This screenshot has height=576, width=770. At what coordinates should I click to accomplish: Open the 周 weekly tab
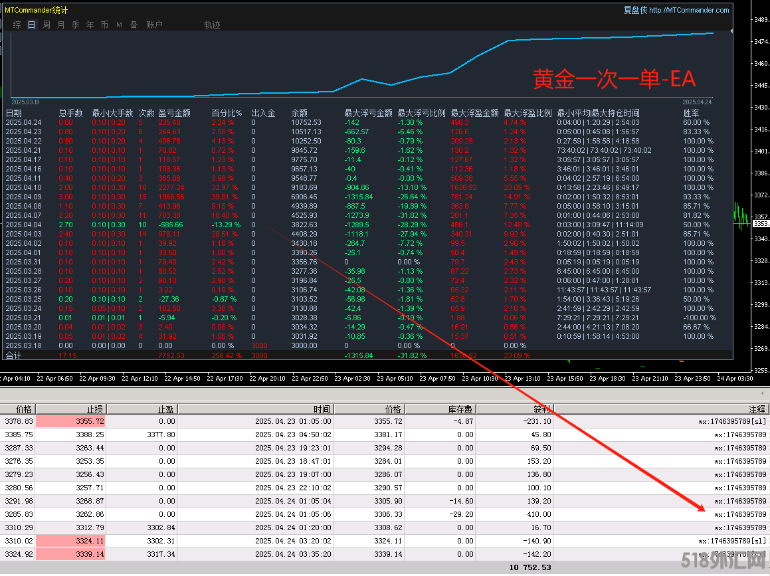[x=46, y=25]
